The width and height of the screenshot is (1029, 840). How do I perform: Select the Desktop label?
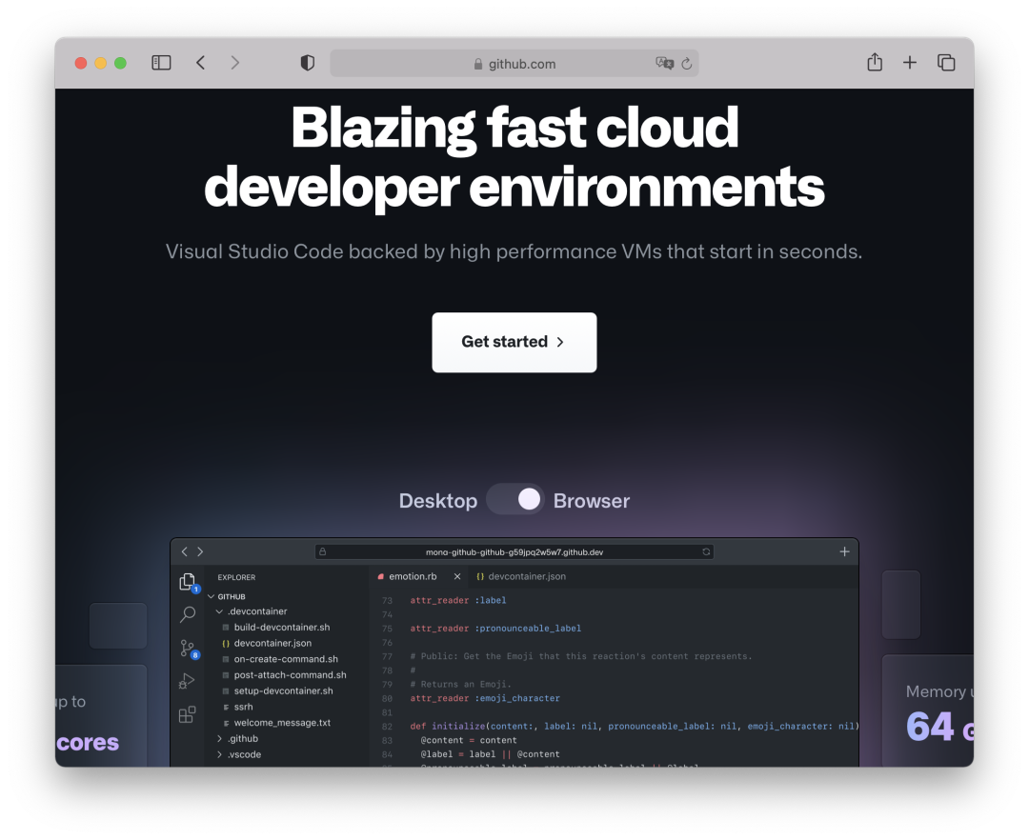pos(437,501)
